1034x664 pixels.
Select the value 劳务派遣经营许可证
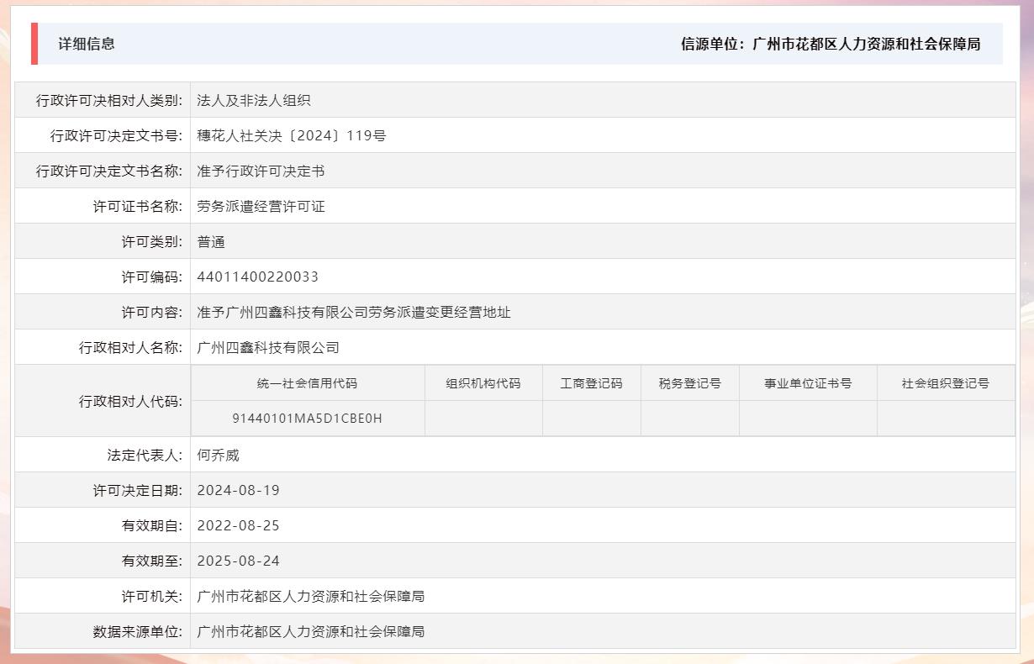coord(261,206)
